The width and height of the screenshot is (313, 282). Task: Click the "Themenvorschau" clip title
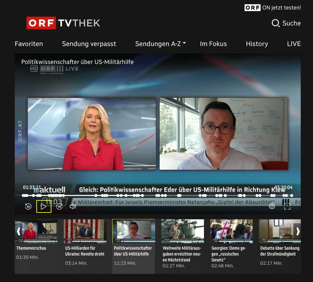tap(31, 248)
